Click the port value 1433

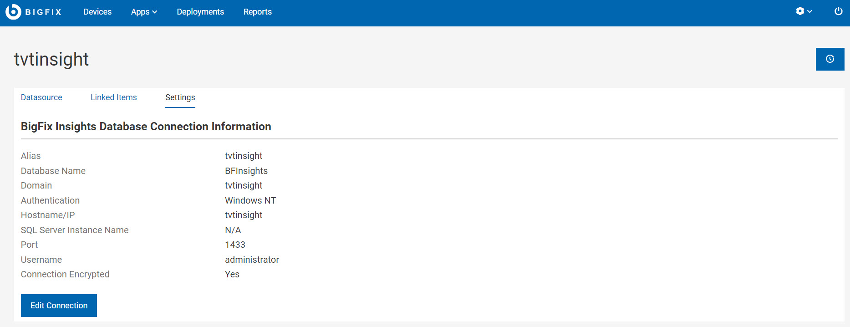[235, 245]
